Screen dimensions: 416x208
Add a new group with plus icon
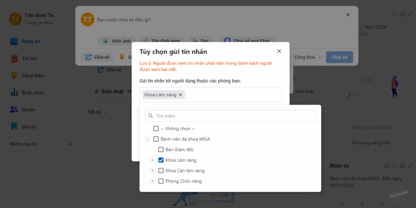[x=70, y=144]
